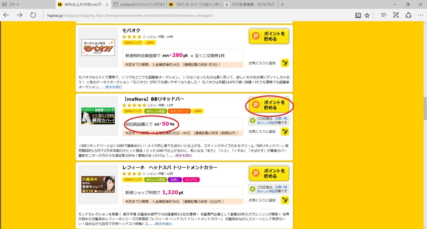The width and height of the screenshot is (427, 229).
Task: Click the UP中 tag on モバオク
Action: point(150,43)
